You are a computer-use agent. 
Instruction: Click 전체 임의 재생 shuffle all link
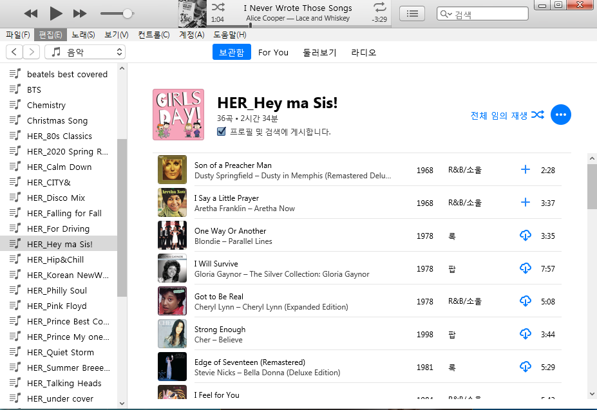(507, 115)
